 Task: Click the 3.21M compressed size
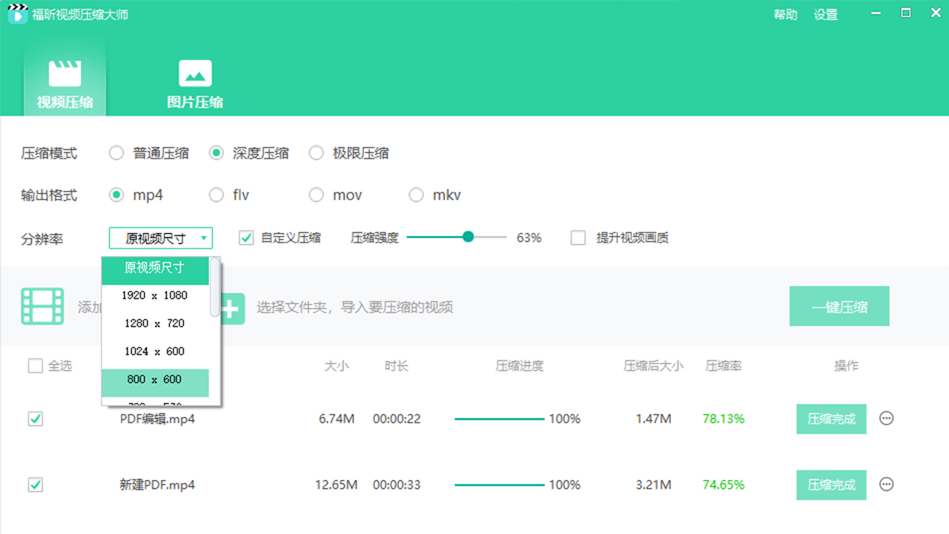pos(653,485)
